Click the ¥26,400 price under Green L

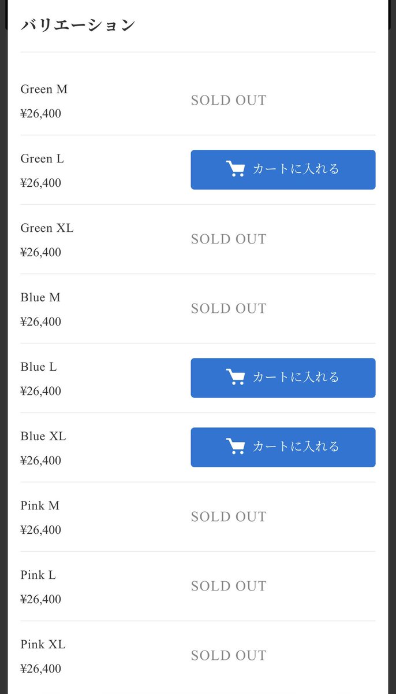tap(40, 183)
